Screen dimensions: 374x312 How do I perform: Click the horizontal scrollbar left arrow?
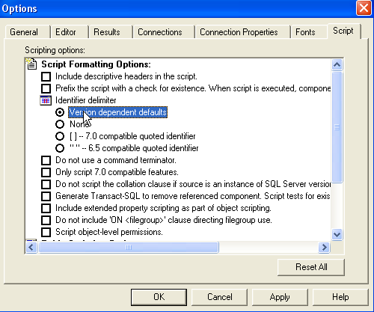[x=31, y=248]
